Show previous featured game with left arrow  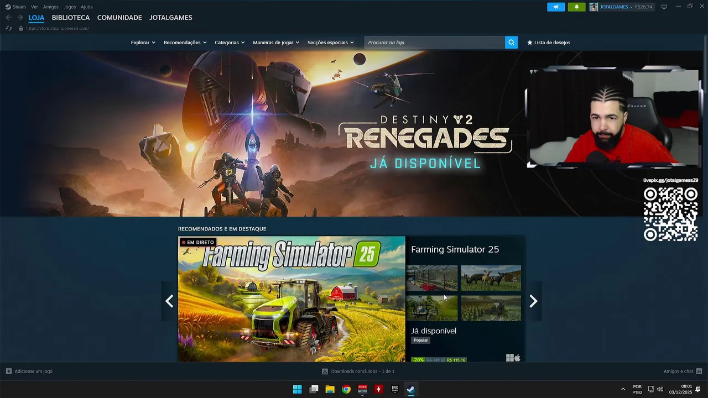[169, 301]
